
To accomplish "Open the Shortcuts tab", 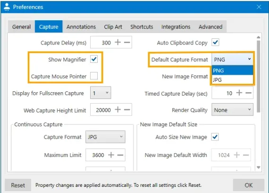I will tap(142, 26).
